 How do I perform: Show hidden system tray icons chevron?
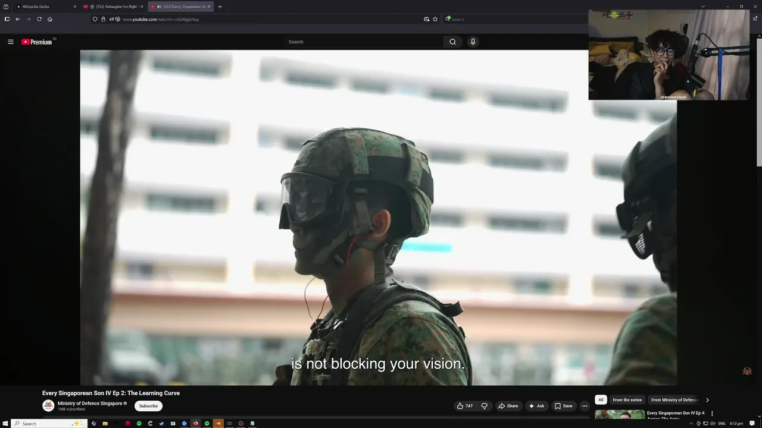tap(691, 423)
